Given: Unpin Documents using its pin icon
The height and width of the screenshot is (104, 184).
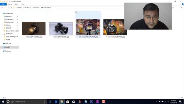Looking at the screenshot, I should pos(18,22).
